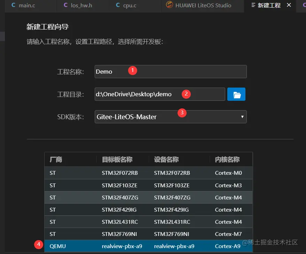Open the HUAWEI LiteOS Studio tab
306x254 pixels.
(x=203, y=6)
